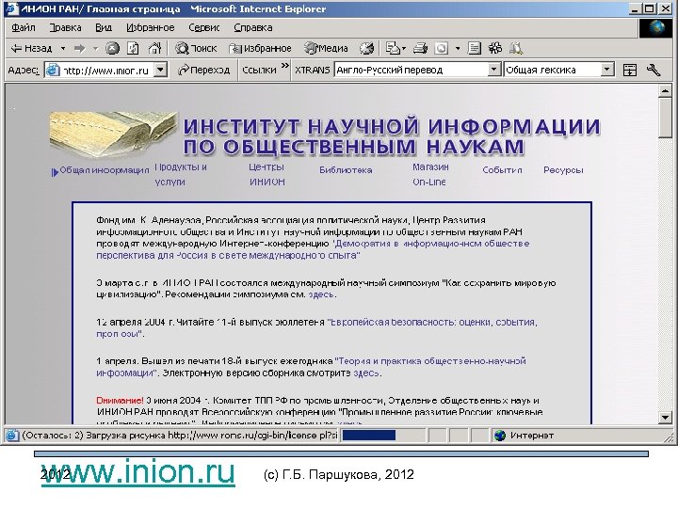This screenshot has height=508, width=678.
Task: Open the Справка menu
Action: tap(253, 27)
